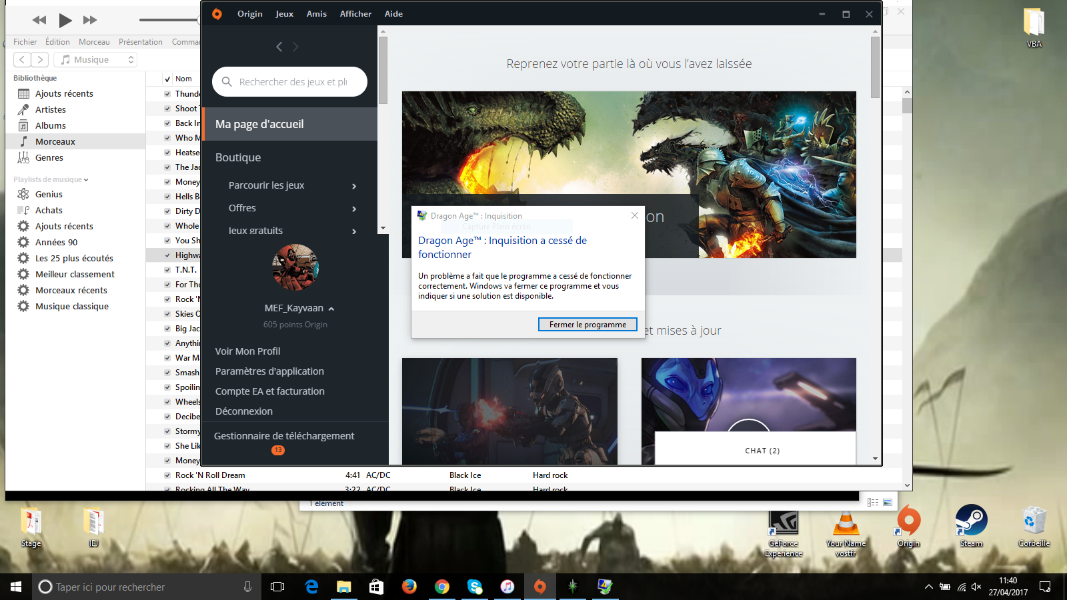Open Steam desktop shortcut
The width and height of the screenshot is (1067, 600).
point(971,525)
